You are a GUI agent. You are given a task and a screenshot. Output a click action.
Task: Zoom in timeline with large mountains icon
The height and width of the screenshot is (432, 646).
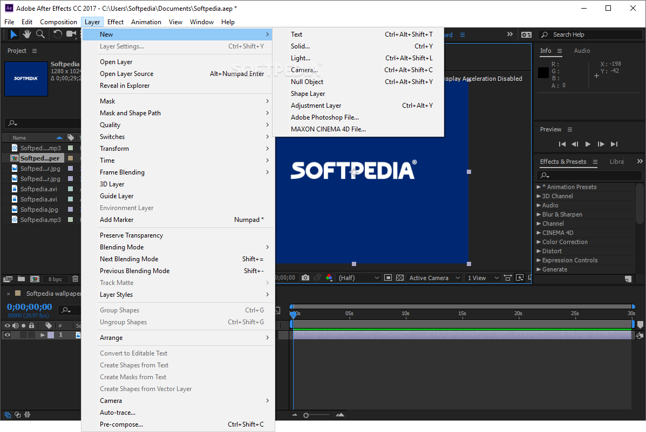click(340, 415)
